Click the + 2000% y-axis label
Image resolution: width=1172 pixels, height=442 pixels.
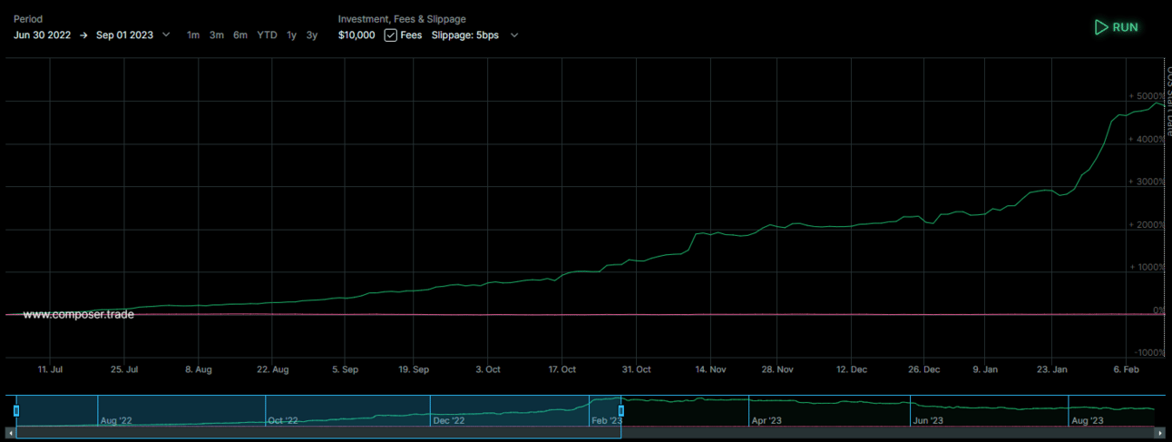pyautogui.click(x=1146, y=224)
